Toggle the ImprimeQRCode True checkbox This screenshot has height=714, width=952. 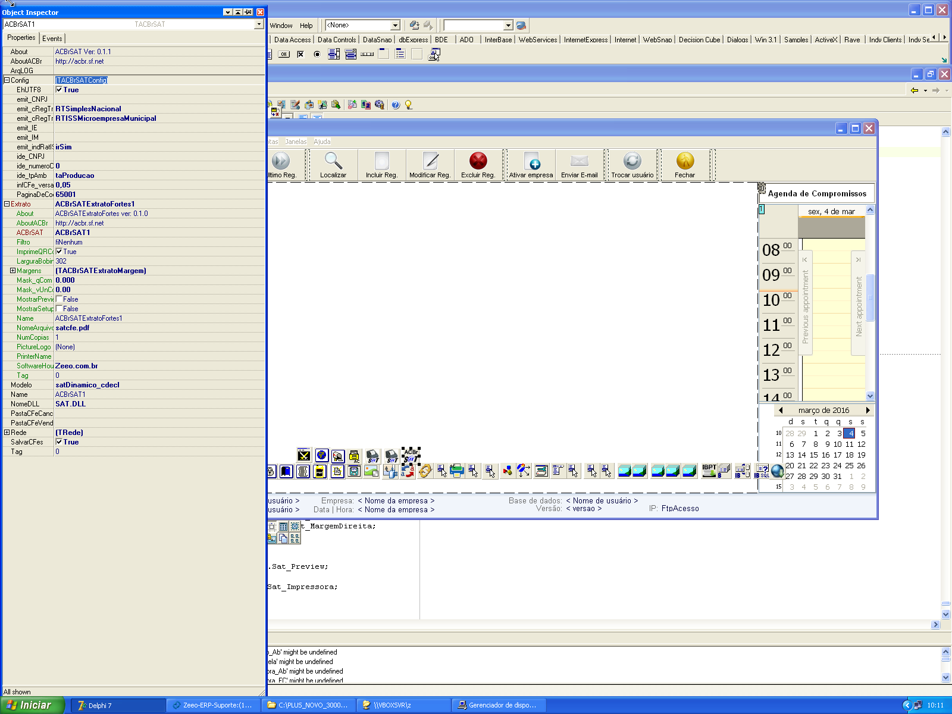point(59,252)
